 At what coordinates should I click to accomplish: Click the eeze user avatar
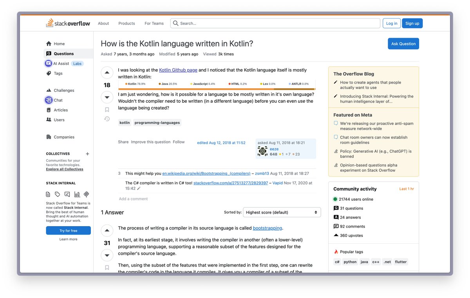(262, 152)
